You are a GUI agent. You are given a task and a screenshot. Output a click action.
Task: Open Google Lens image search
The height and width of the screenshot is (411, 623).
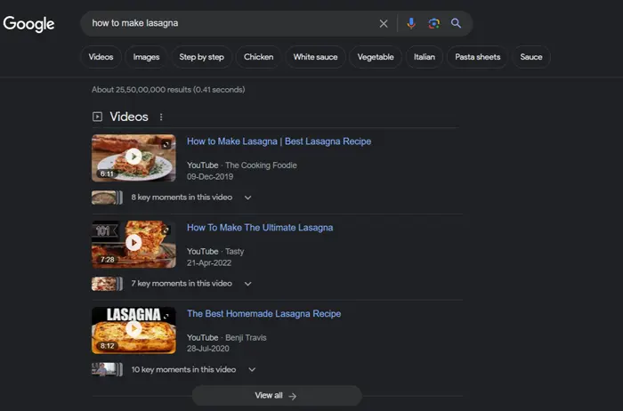[x=433, y=24]
